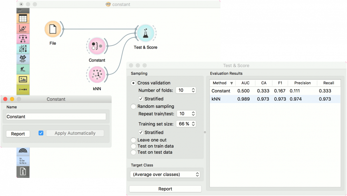Expand the Target Class dropdown
The image size is (347, 196).
point(165,174)
